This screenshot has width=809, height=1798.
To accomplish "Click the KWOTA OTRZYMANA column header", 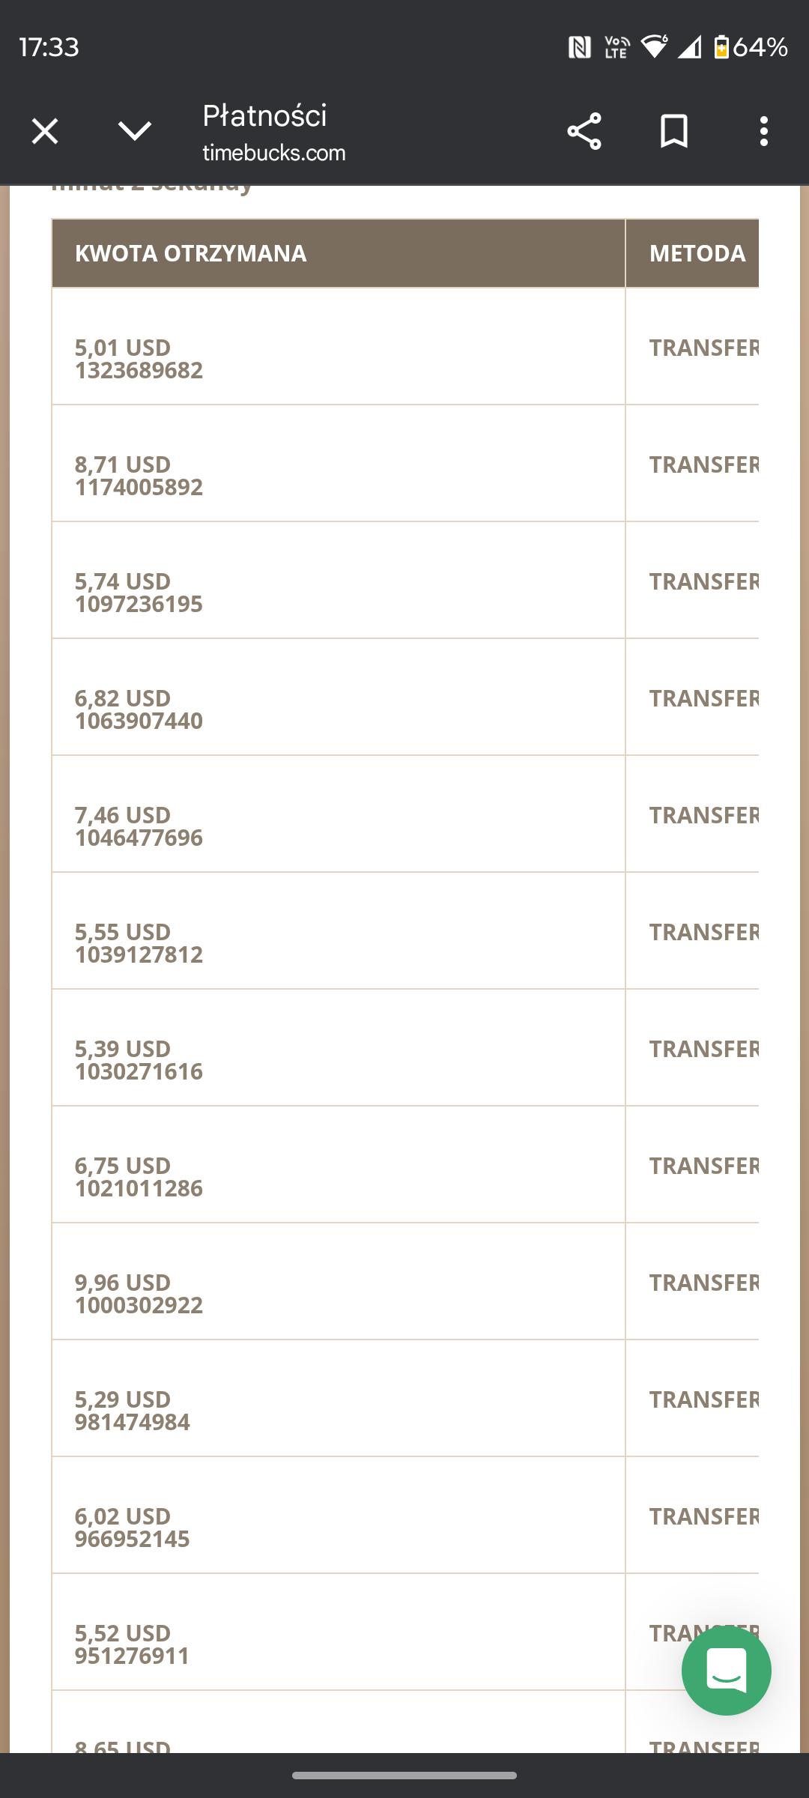I will point(190,253).
